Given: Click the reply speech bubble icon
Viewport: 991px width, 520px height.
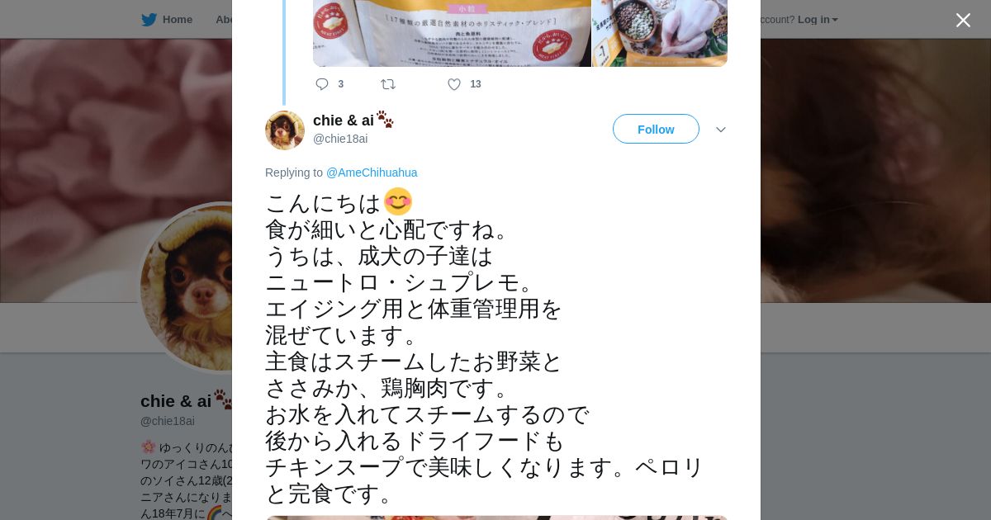Looking at the screenshot, I should click(322, 84).
